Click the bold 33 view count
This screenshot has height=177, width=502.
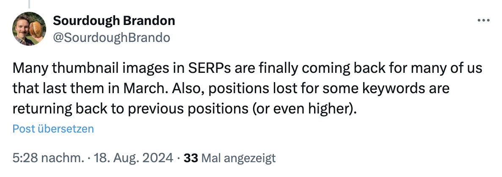tap(191, 158)
